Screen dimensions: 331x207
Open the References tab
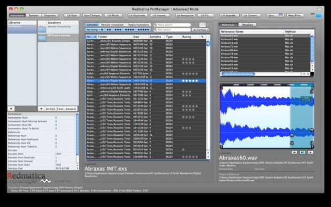pos(228,25)
